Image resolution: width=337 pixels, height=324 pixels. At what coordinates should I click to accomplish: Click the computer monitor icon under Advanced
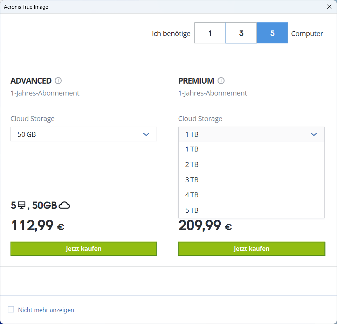21,205
